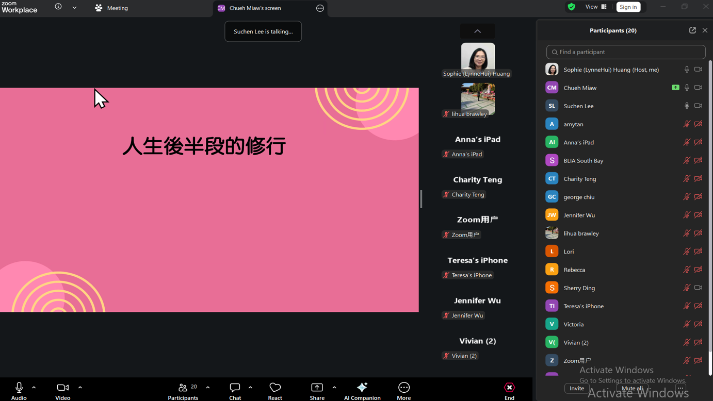Image resolution: width=713 pixels, height=401 pixels.
Task: Open the View layout menu
Action: coord(596,7)
